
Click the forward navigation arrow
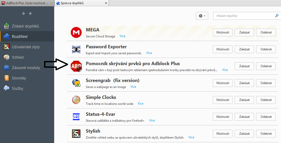pos(30,13)
